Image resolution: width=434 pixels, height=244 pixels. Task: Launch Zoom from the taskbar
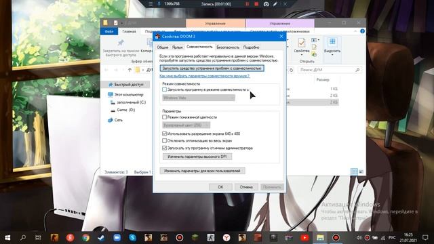(x=117, y=238)
